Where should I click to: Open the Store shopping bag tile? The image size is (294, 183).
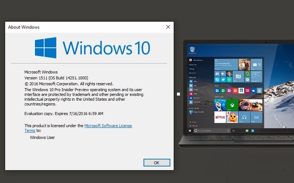pyautogui.click(x=247, y=80)
